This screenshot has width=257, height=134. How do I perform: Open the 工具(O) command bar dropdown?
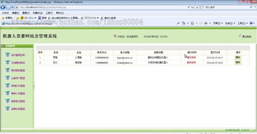(x=243, y=23)
